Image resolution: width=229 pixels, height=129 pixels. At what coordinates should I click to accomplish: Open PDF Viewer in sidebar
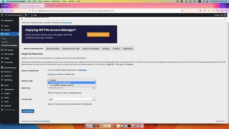(x=9, y=50)
